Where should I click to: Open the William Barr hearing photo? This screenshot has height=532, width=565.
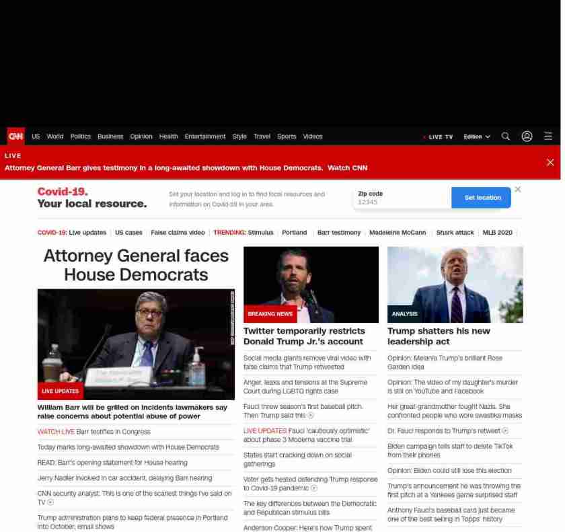136,344
